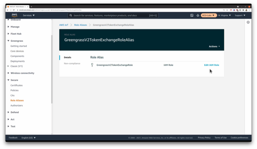Viewport: 257px width, 149px height.
Task: Click the GreengrassV2TokenExchangeRole role name
Action: click(115, 65)
